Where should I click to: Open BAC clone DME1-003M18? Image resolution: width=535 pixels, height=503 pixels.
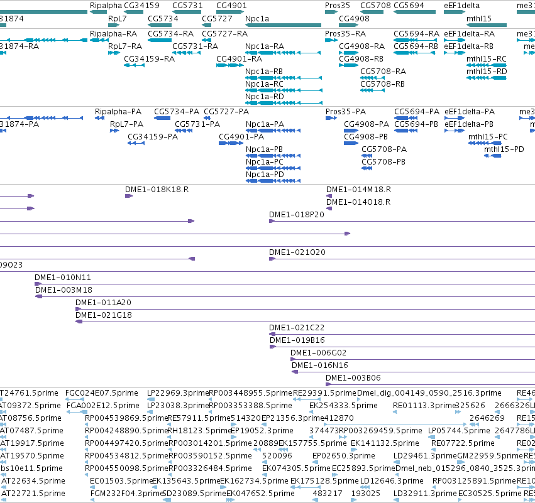point(63,290)
